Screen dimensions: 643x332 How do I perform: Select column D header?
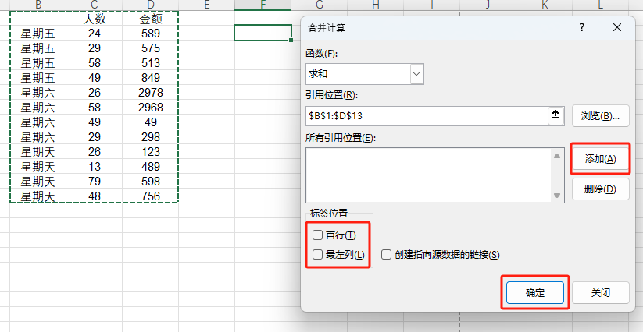151,5
